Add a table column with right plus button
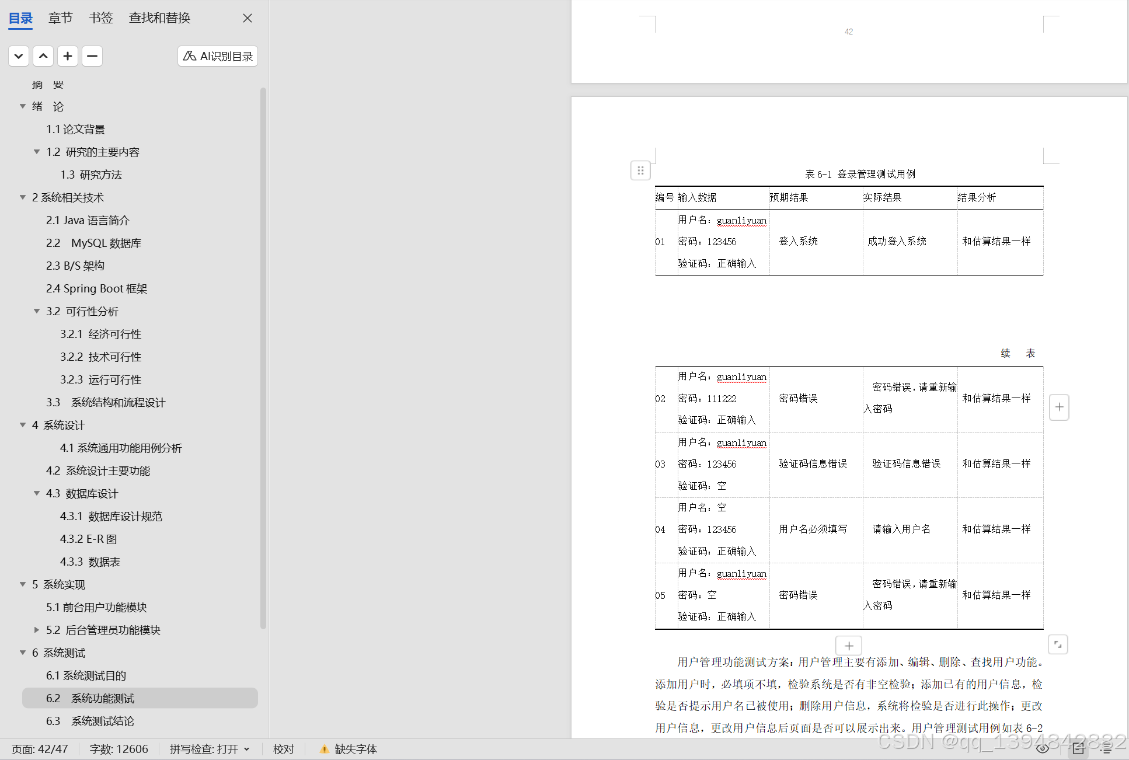The width and height of the screenshot is (1129, 760). 1059,407
